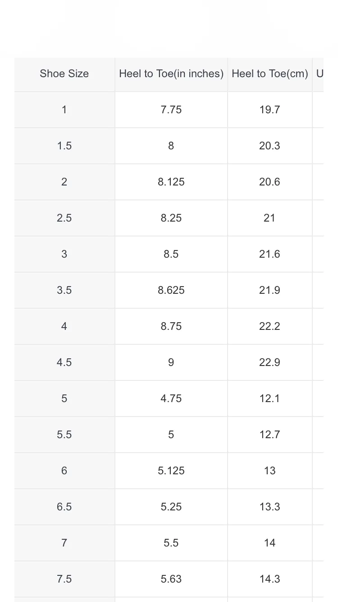Viewport: 338px width, 602px height.
Task: Click the 13.3 cm cell
Action: 270,507
